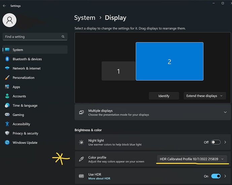Go to Accounts settings

(35, 96)
